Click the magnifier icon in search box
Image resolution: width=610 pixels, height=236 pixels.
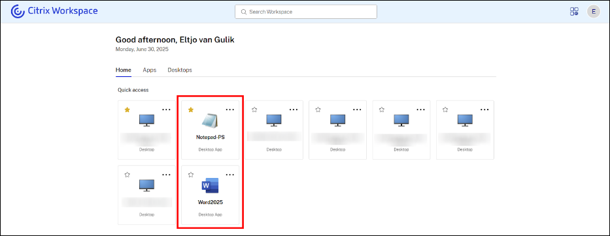pos(244,12)
